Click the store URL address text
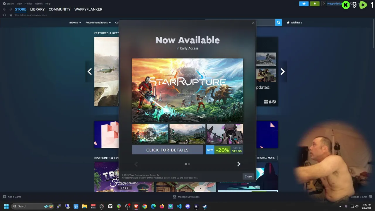The height and width of the screenshot is (211, 375). pos(30,15)
